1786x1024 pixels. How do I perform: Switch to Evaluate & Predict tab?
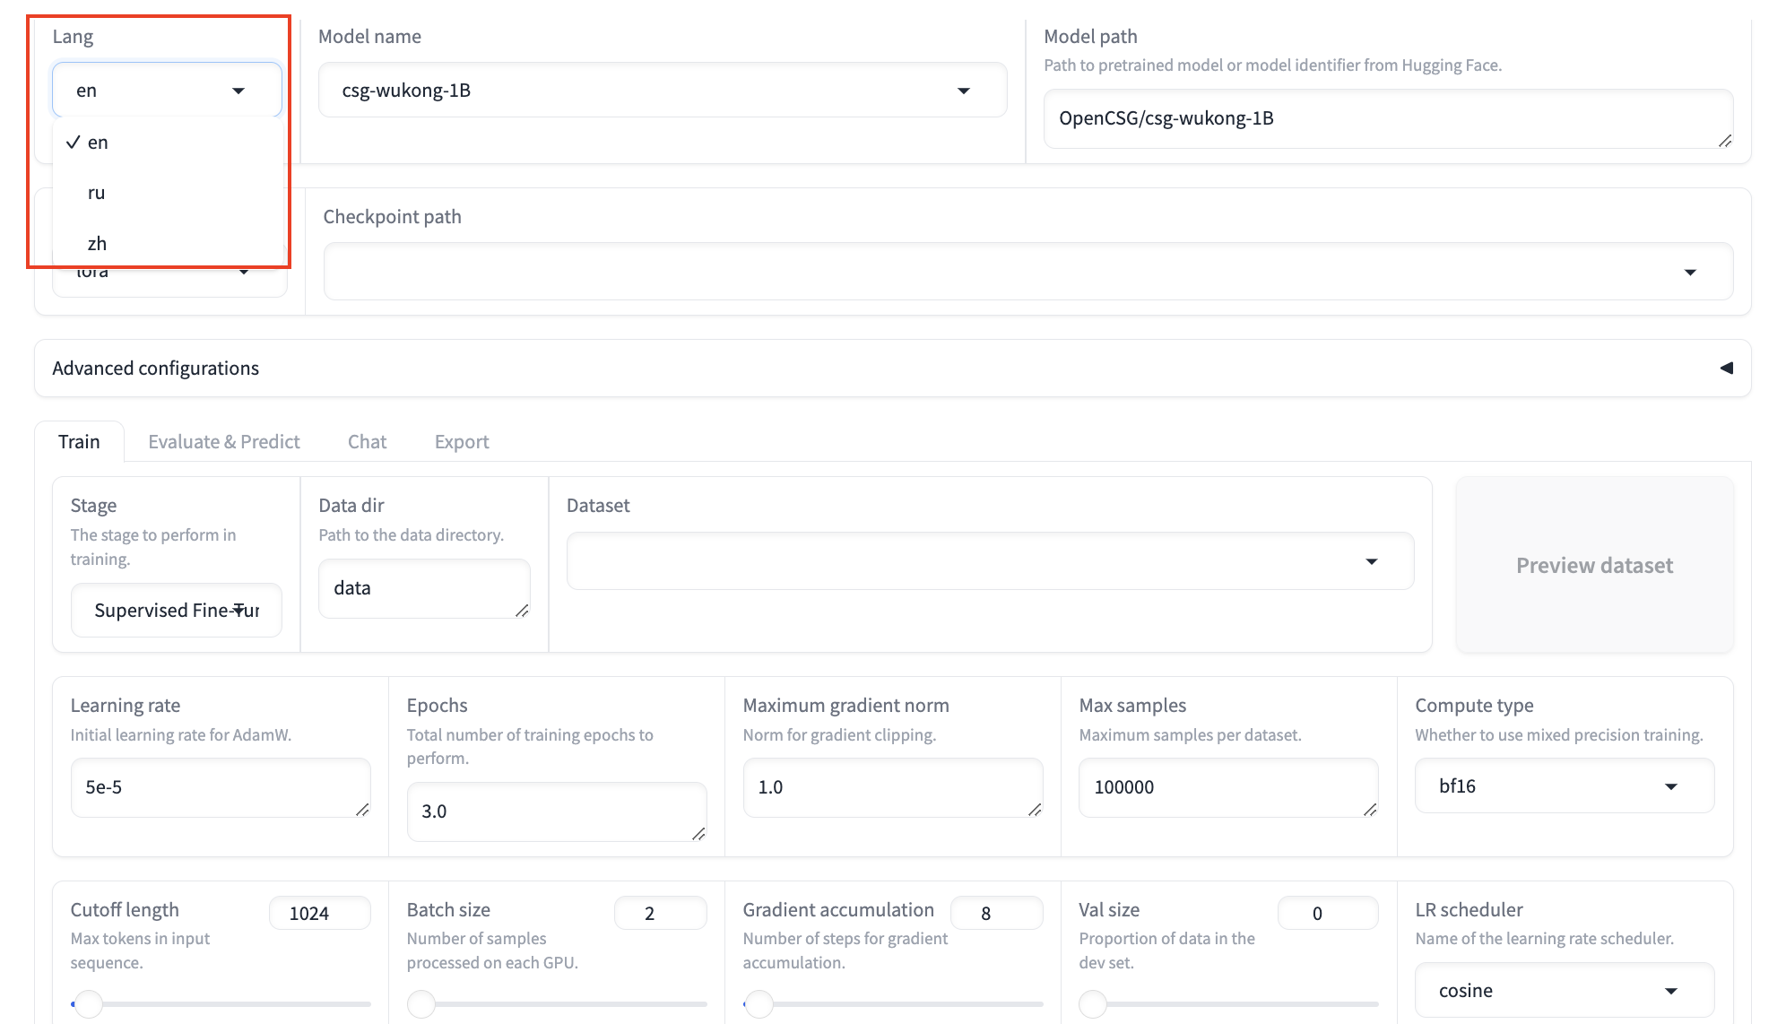[x=224, y=442]
